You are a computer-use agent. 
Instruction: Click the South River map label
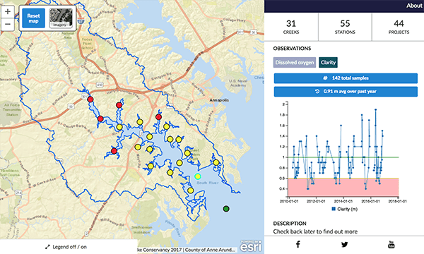pos(208,183)
